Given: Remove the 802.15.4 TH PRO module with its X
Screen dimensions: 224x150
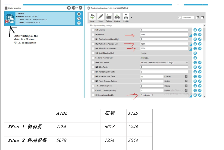Looking at the screenshot, I should click(x=79, y=14).
